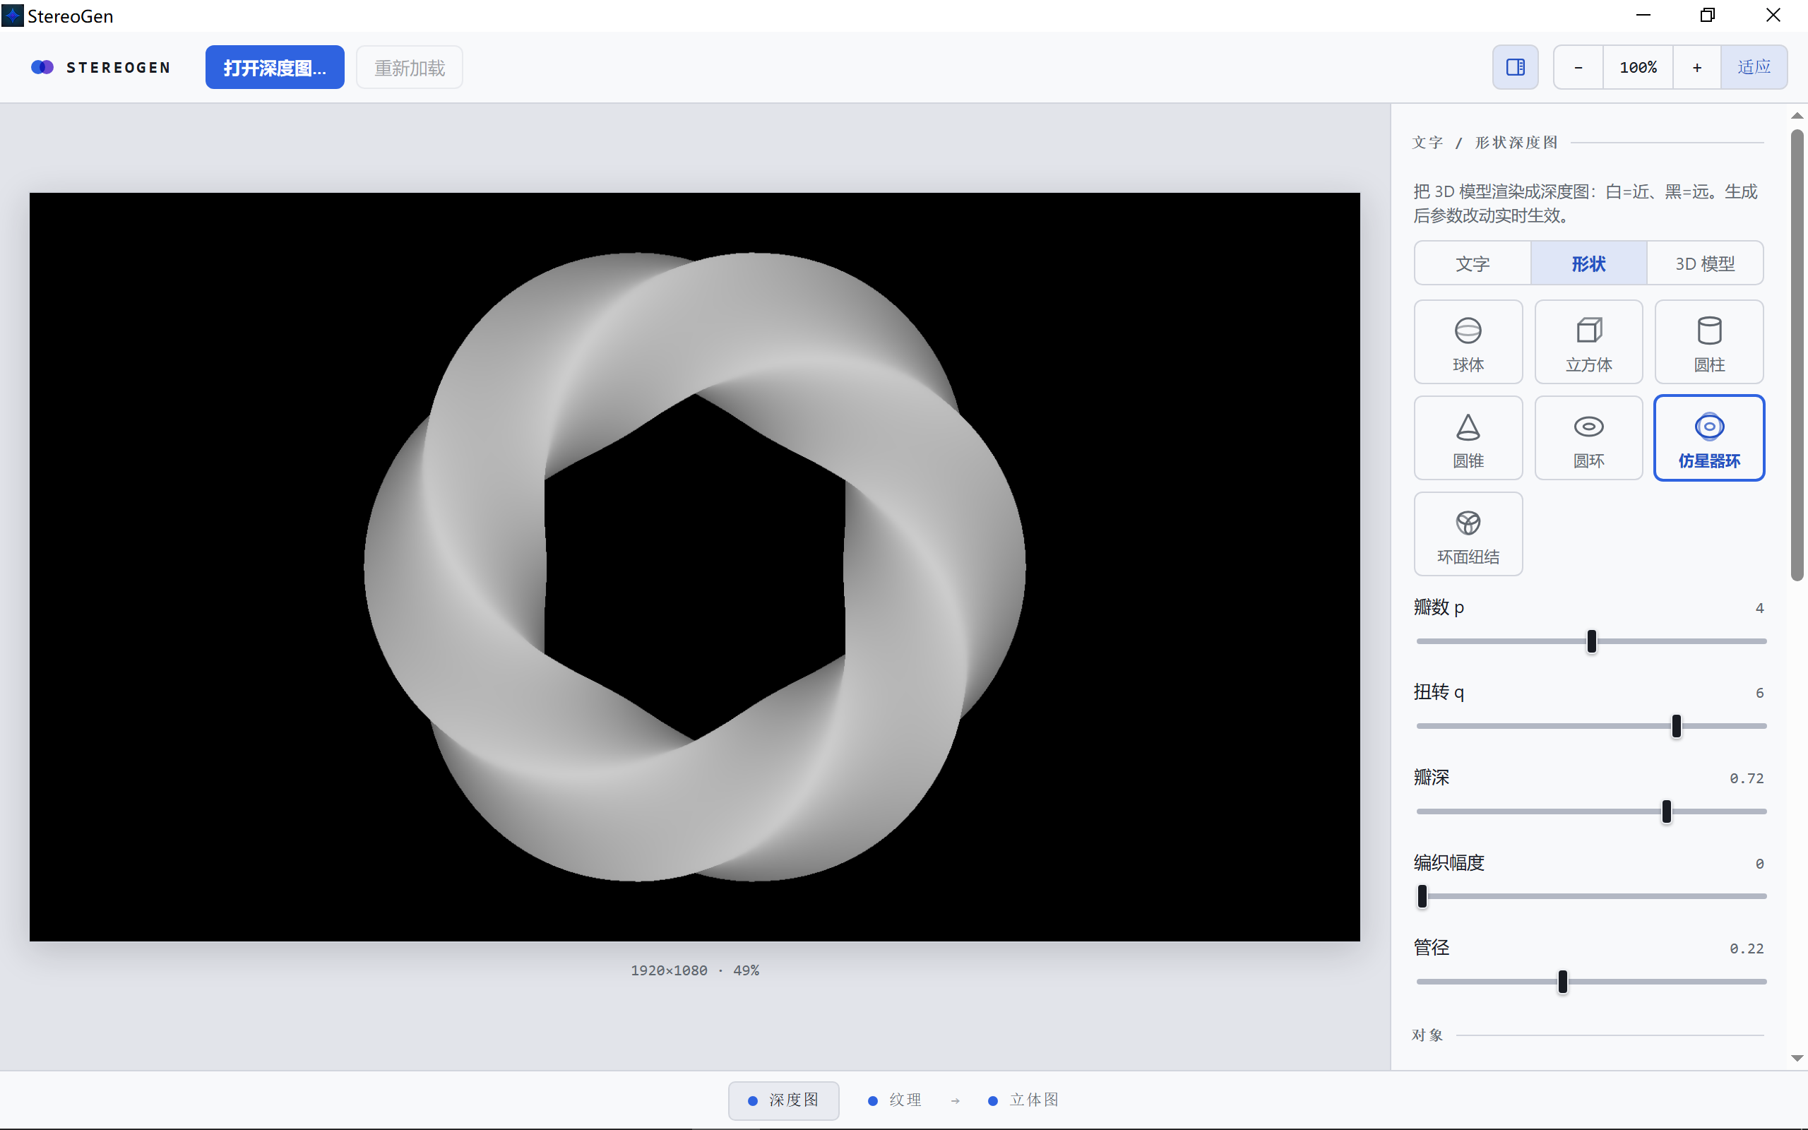This screenshot has height=1130, width=1808.
Task: Select the 球体 sphere shape
Action: point(1468,342)
